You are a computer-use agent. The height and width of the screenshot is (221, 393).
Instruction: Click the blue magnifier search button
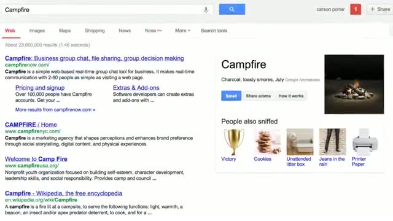click(232, 9)
